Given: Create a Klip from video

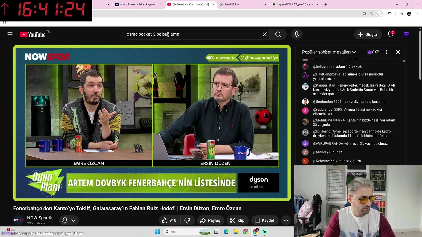Looking at the screenshot, I should point(237,220).
